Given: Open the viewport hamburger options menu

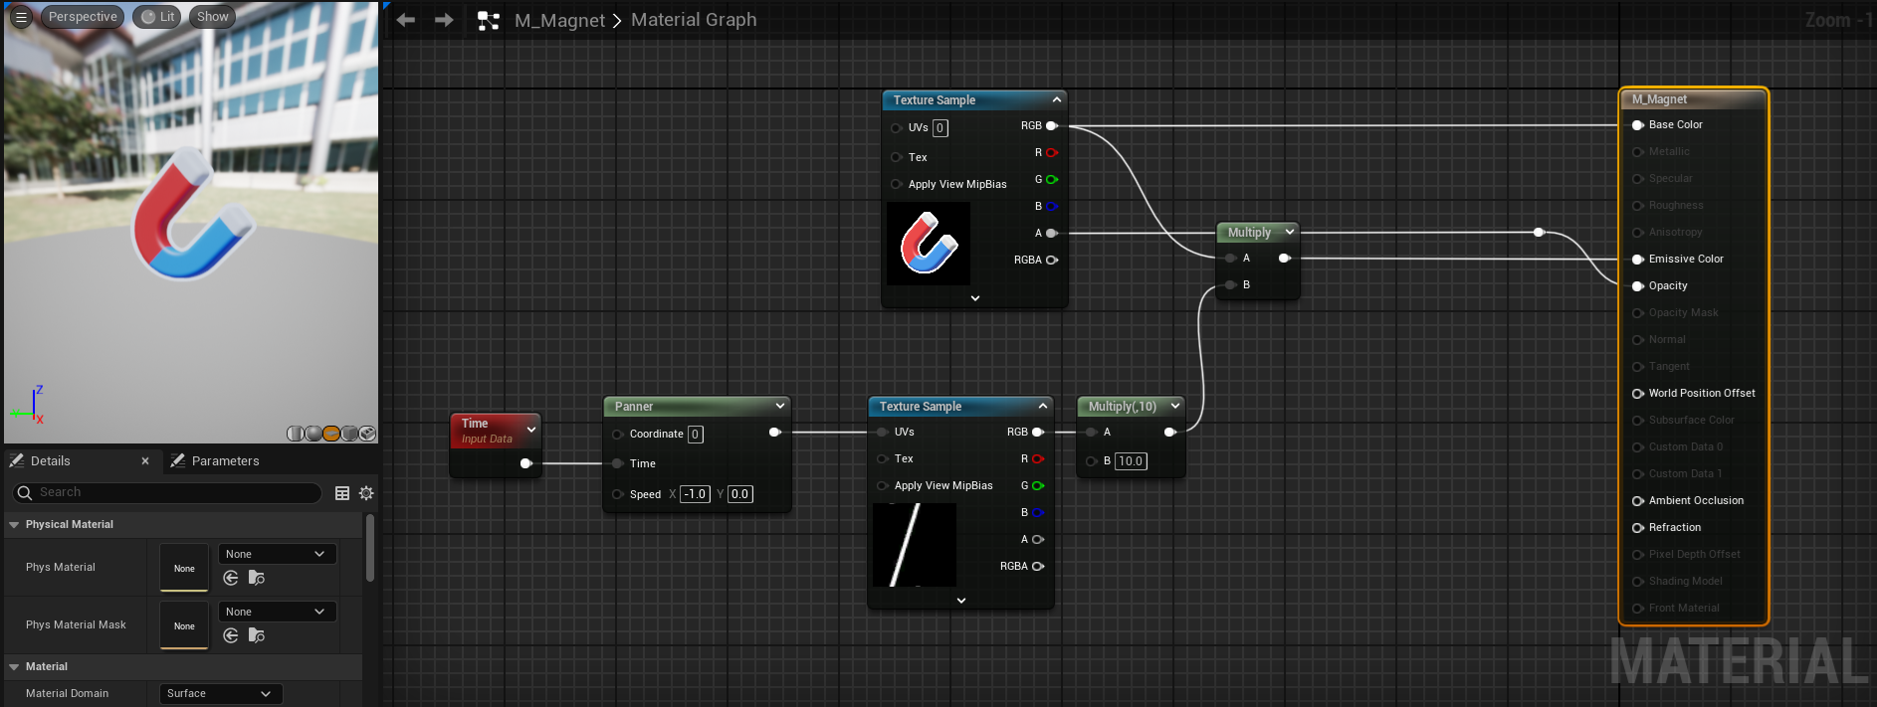Looking at the screenshot, I should click(x=21, y=17).
